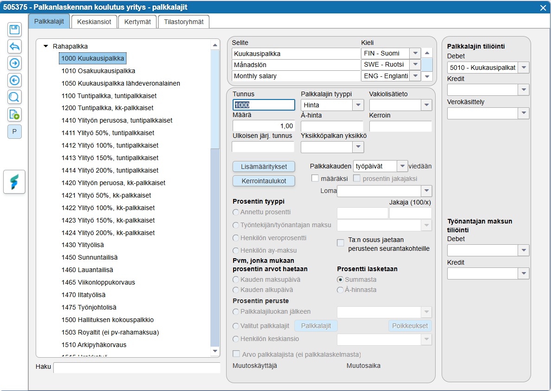Click the magnifier search icon
Image resolution: width=551 pixels, height=391 pixels.
[x=14, y=97]
